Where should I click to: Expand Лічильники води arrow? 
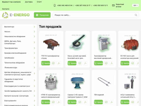pyautogui.click(x=34, y=67)
